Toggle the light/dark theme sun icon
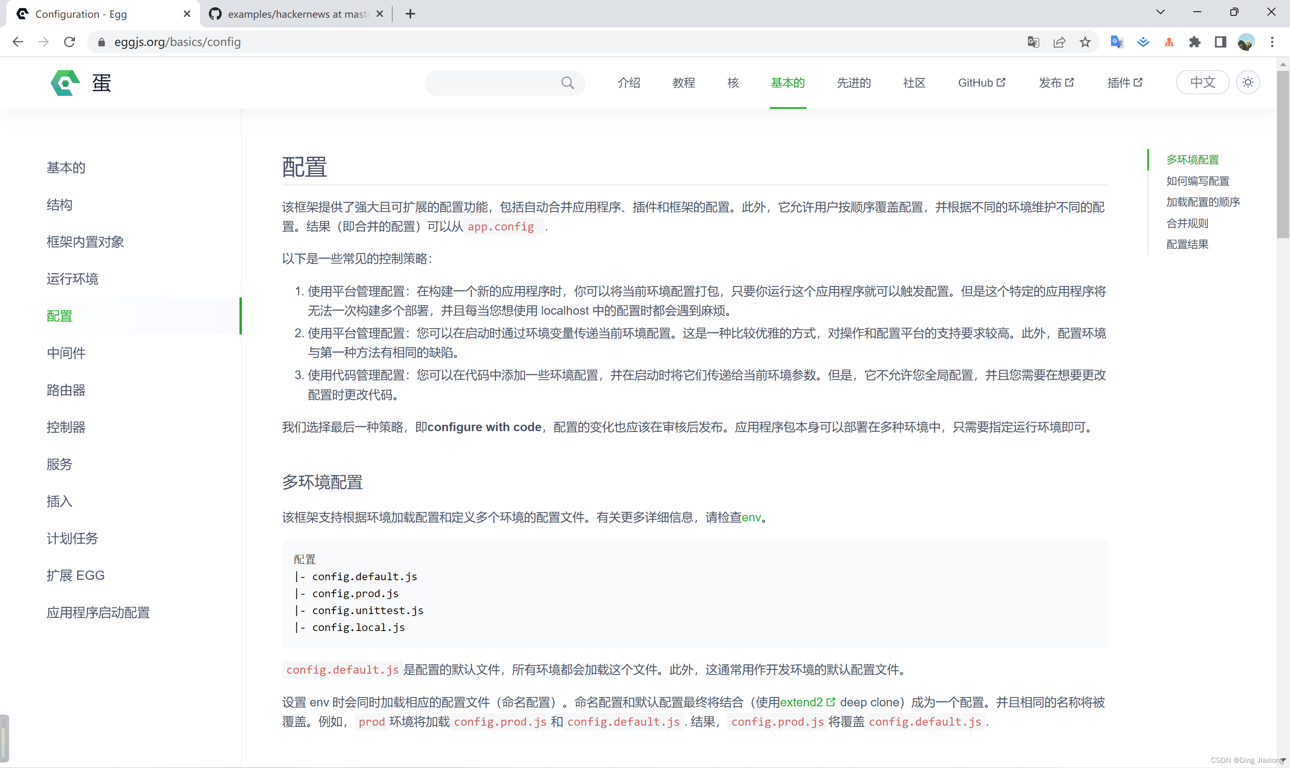Viewport: 1290px width, 768px height. coord(1248,82)
